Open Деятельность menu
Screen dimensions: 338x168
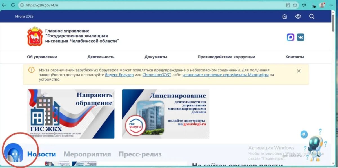tap(101, 57)
